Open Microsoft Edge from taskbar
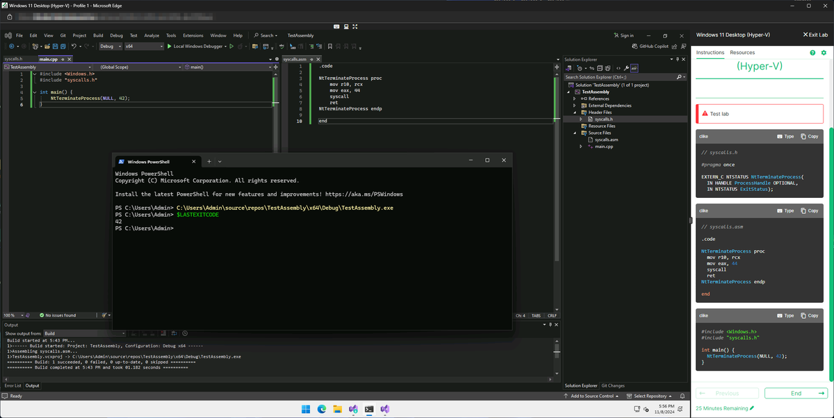Screen dimensions: 834x418 pos(322,410)
